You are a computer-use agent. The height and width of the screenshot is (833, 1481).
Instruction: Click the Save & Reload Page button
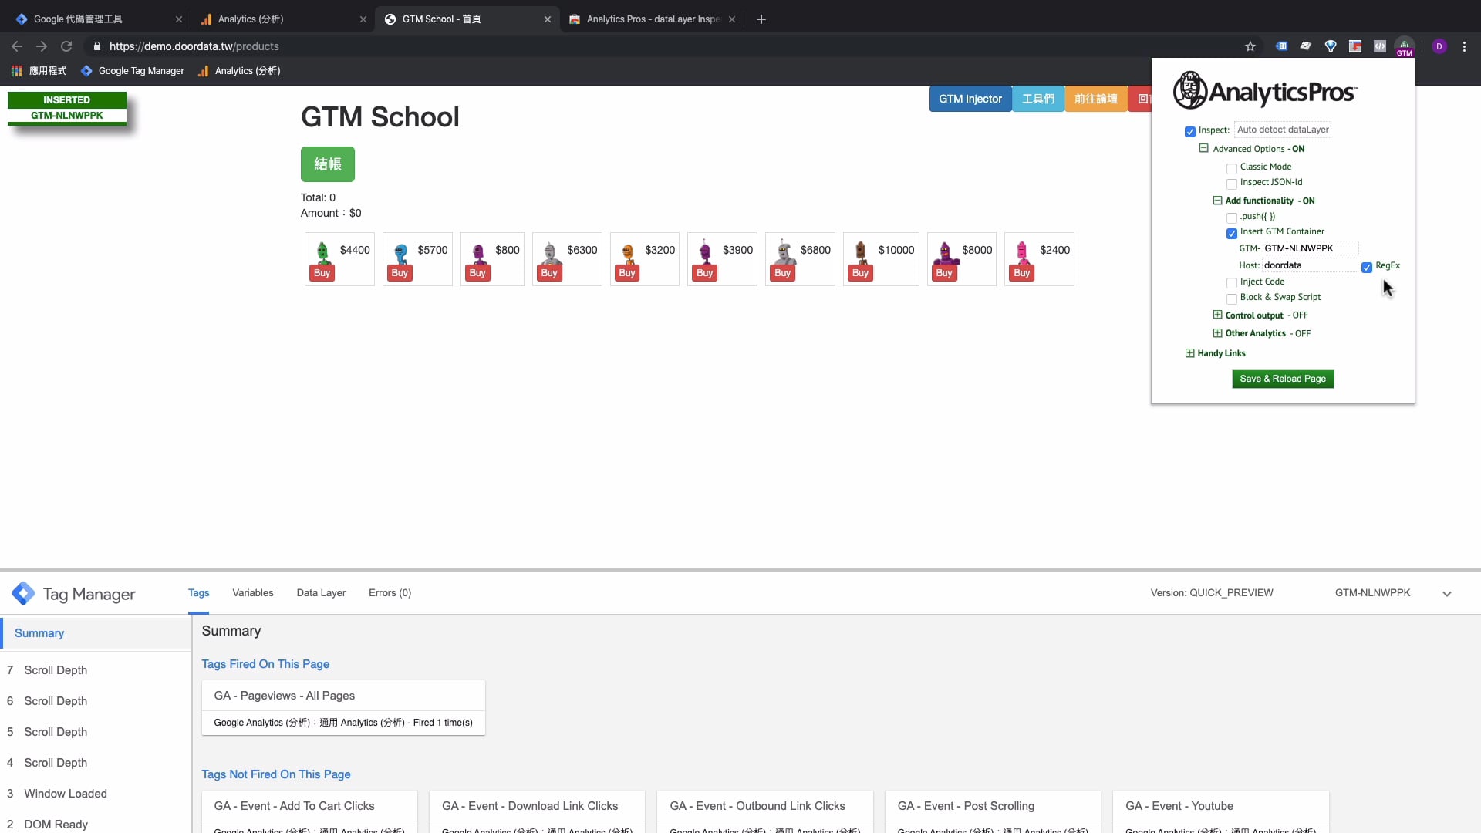[x=1282, y=379]
